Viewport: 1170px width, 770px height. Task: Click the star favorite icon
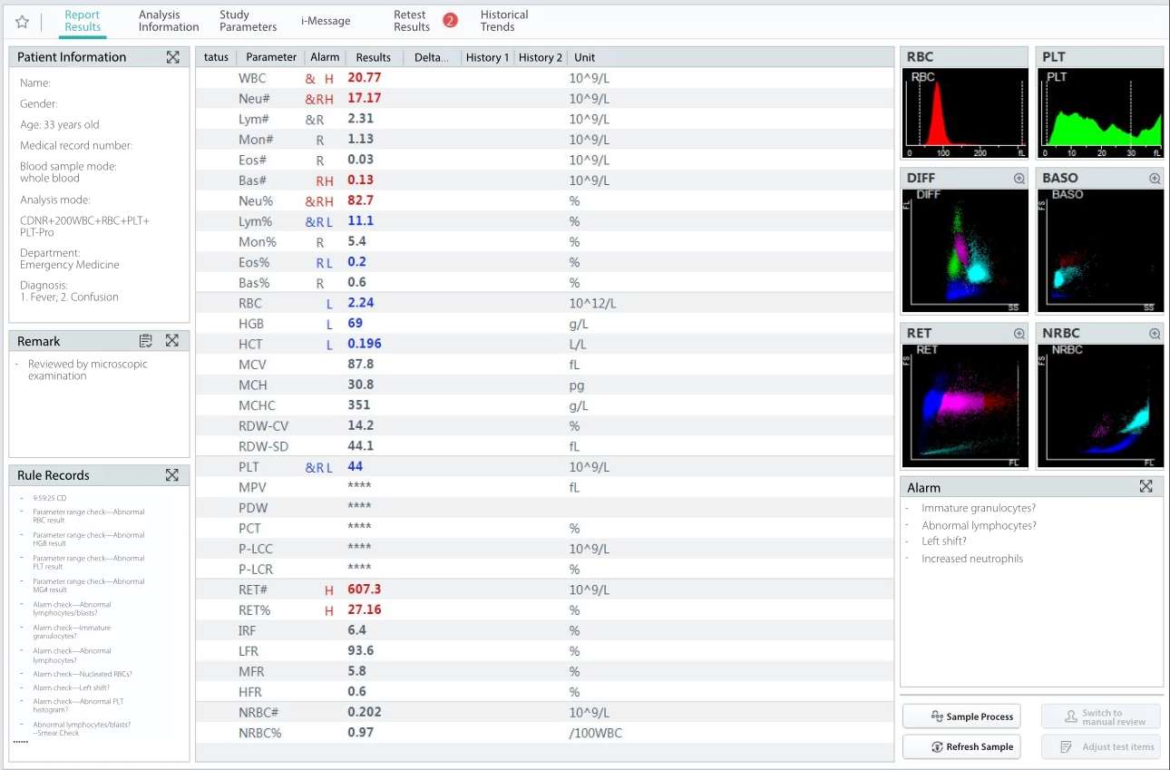click(x=23, y=22)
